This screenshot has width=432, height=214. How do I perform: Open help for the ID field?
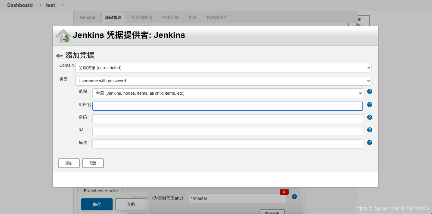pyautogui.click(x=370, y=130)
